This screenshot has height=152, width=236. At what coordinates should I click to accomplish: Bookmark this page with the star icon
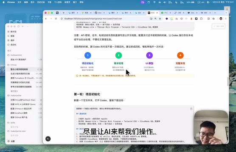160,19
